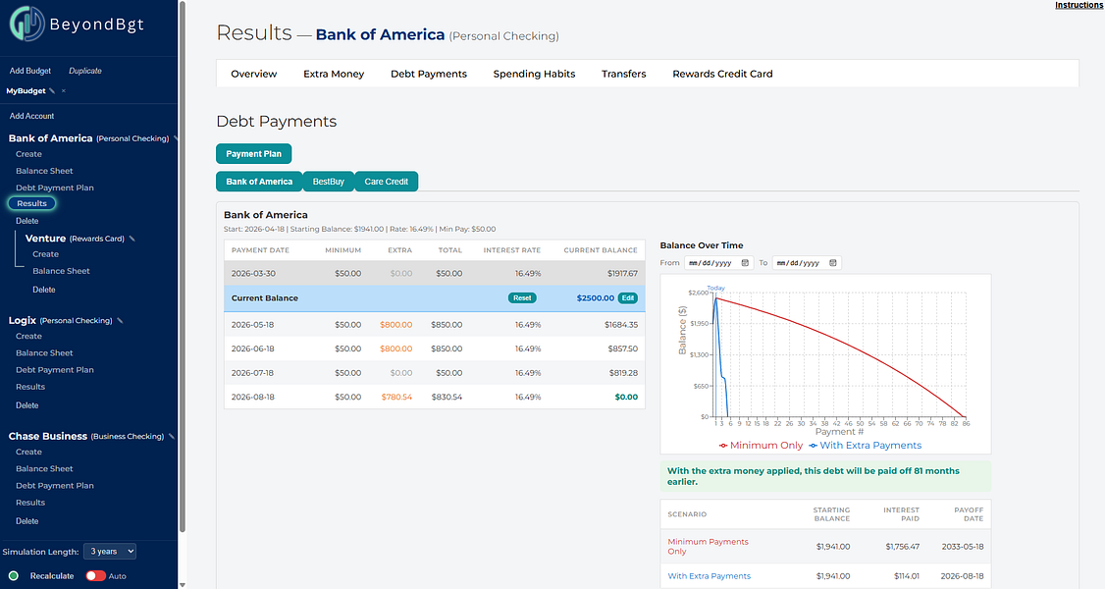
Task: Click the Recalculate button
Action: [51, 575]
